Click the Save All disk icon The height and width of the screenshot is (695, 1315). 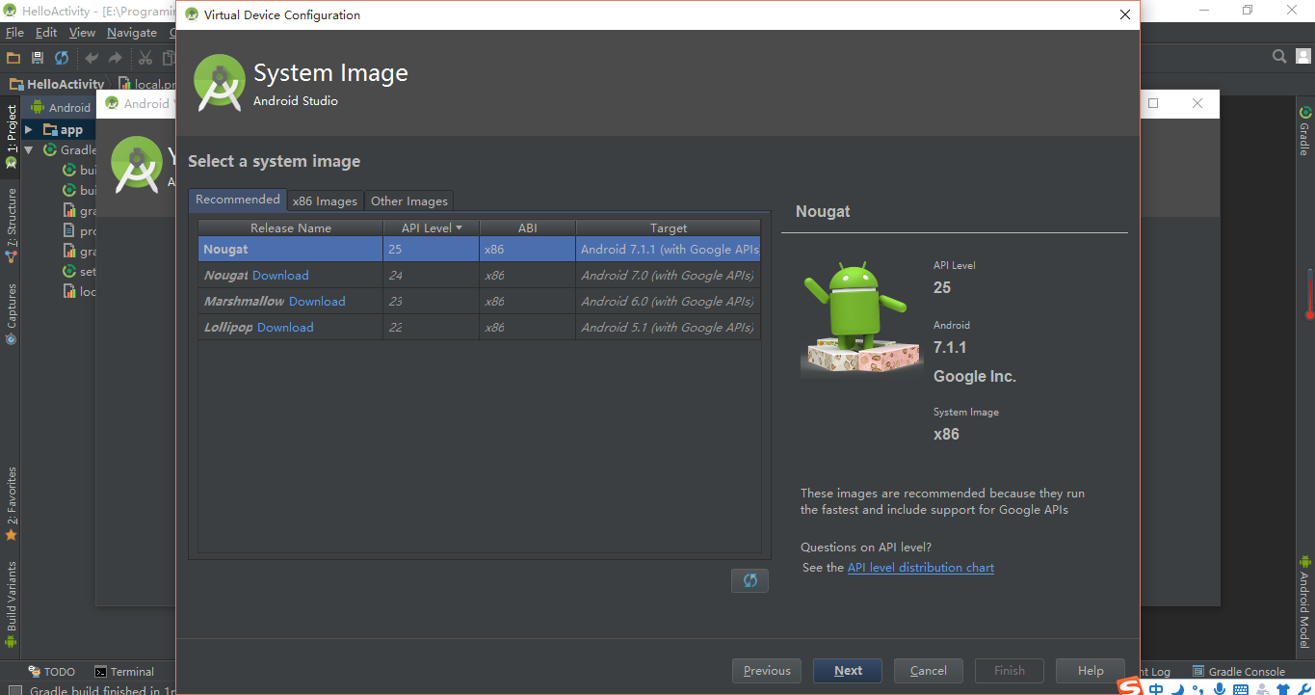tap(38, 58)
